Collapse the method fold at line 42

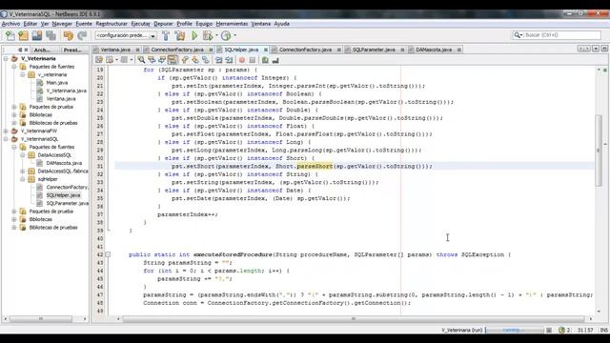[108, 254]
